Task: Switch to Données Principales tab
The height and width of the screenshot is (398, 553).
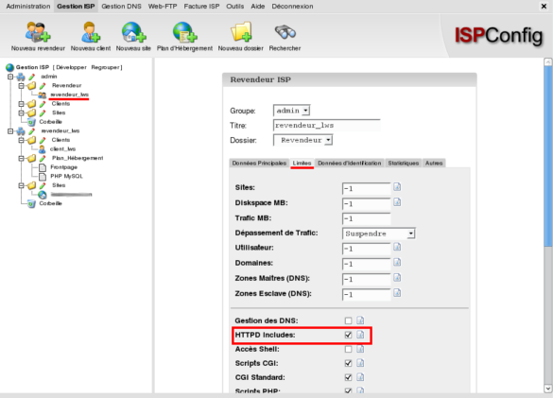Action: 259,163
